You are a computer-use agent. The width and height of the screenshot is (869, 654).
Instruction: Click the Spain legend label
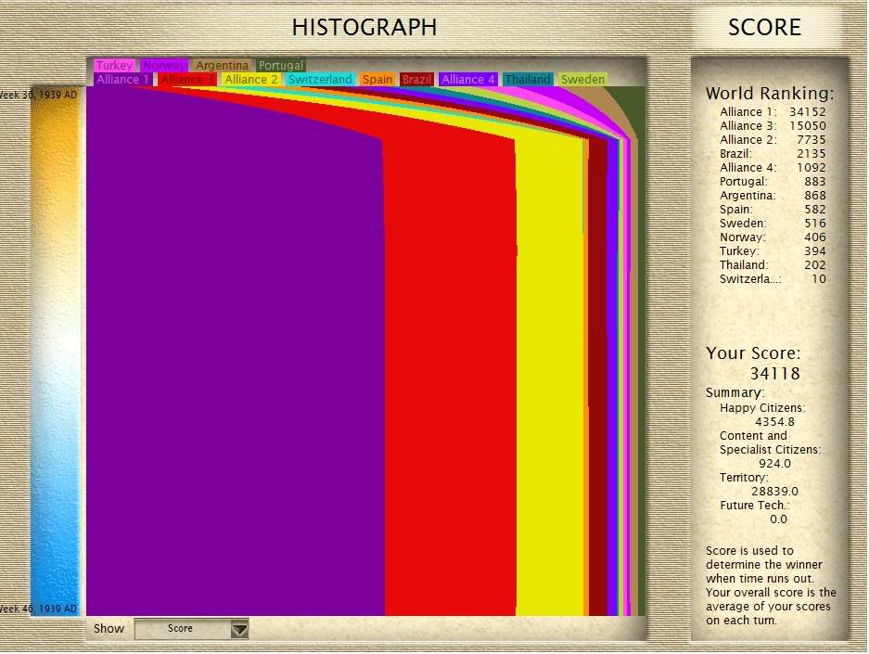377,79
